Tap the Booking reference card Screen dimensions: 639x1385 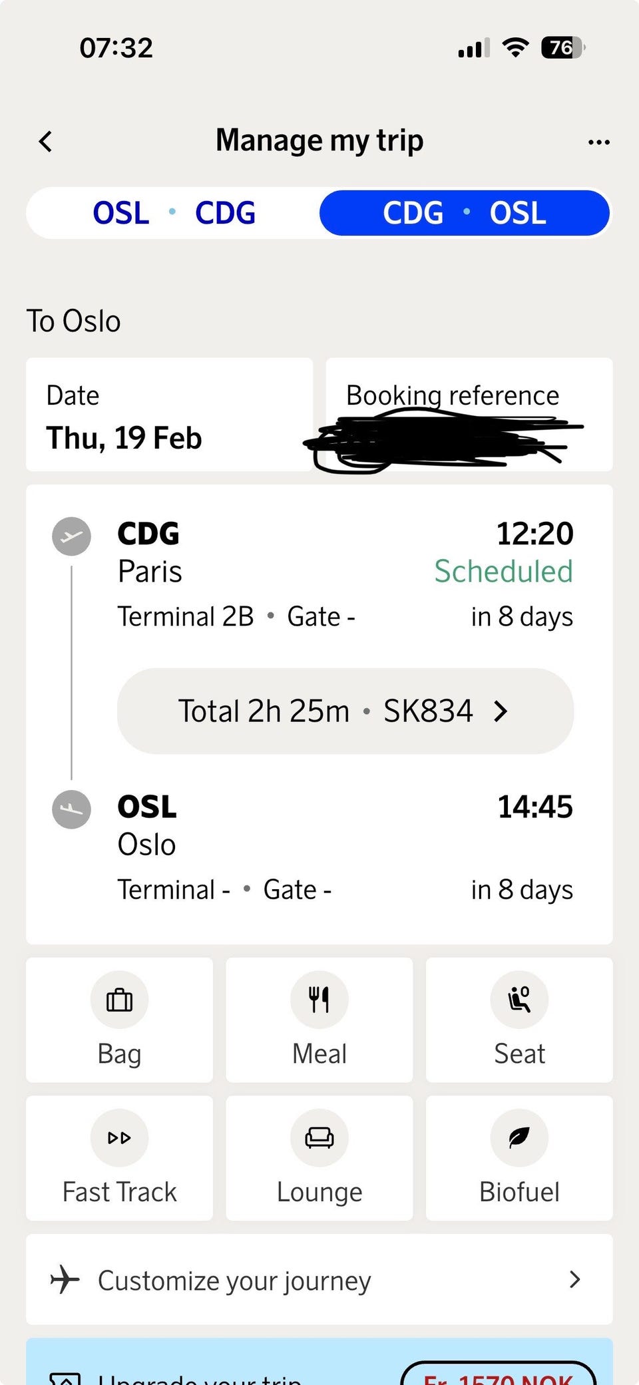469,414
